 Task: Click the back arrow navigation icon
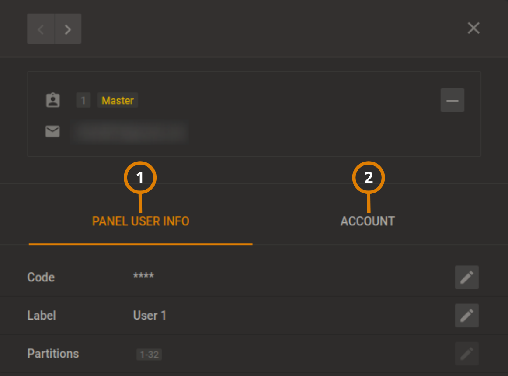coord(41,28)
